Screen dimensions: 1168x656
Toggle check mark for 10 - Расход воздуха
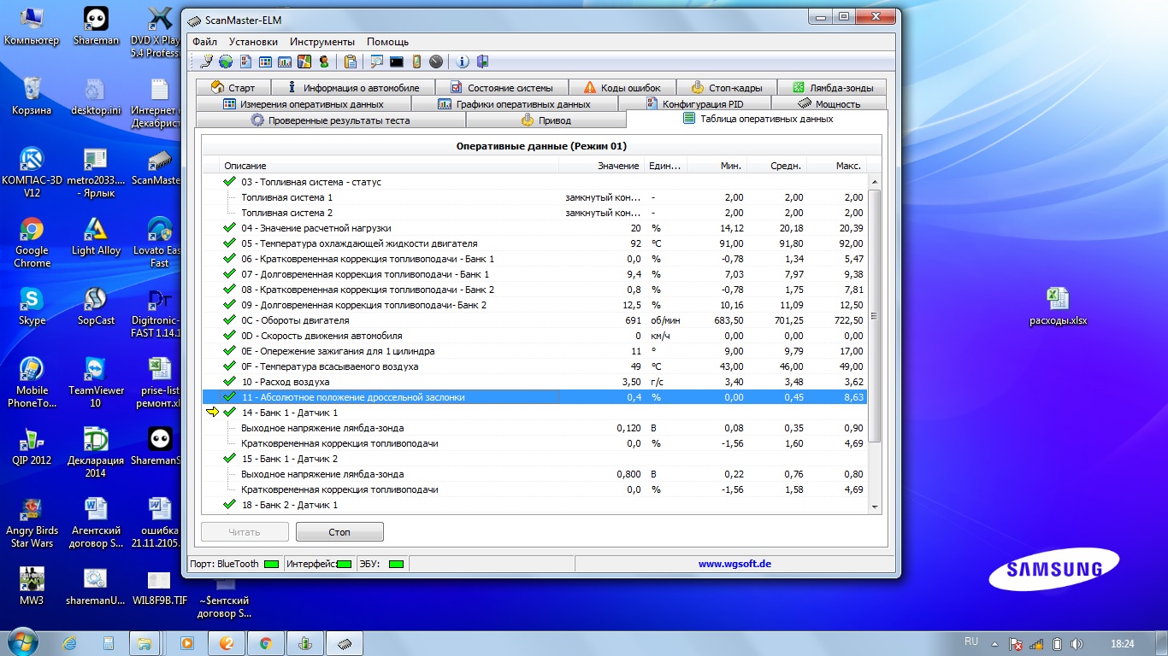point(229,382)
